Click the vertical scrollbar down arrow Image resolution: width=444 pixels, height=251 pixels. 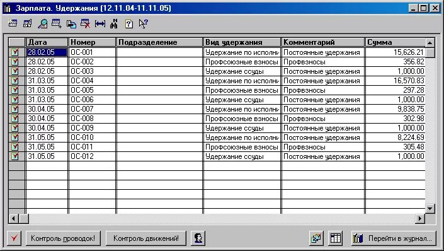pos(430,209)
